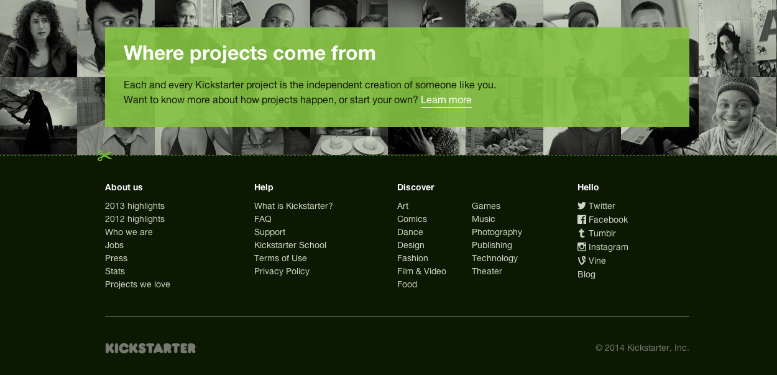The height and width of the screenshot is (375, 777).
Task: Open the Blog link
Action: (x=586, y=274)
